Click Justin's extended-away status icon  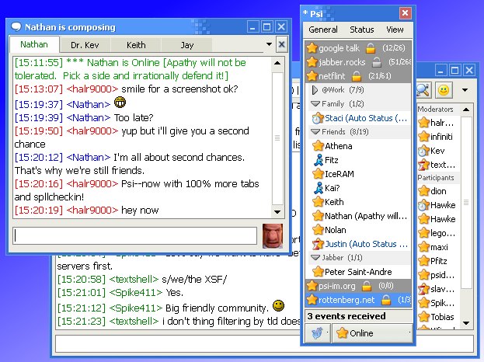[x=318, y=244]
